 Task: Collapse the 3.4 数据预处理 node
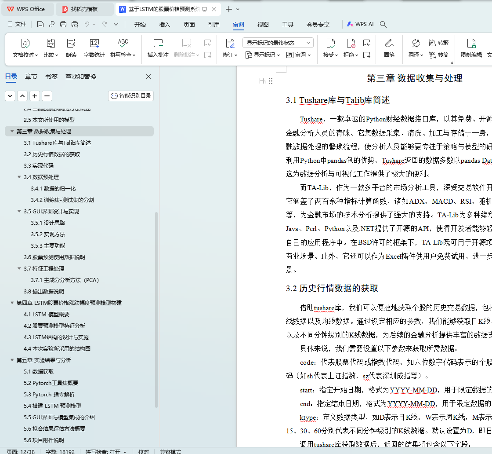point(19,177)
